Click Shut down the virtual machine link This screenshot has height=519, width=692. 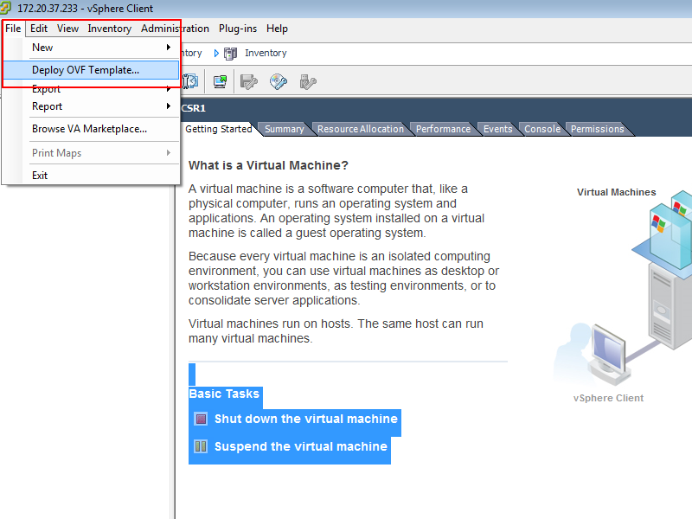point(306,419)
